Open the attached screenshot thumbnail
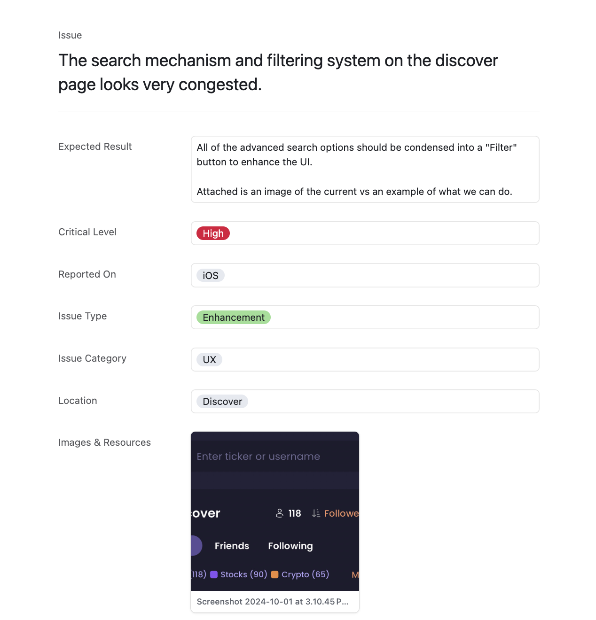Screen dimensions: 596x620 pyautogui.click(x=275, y=511)
